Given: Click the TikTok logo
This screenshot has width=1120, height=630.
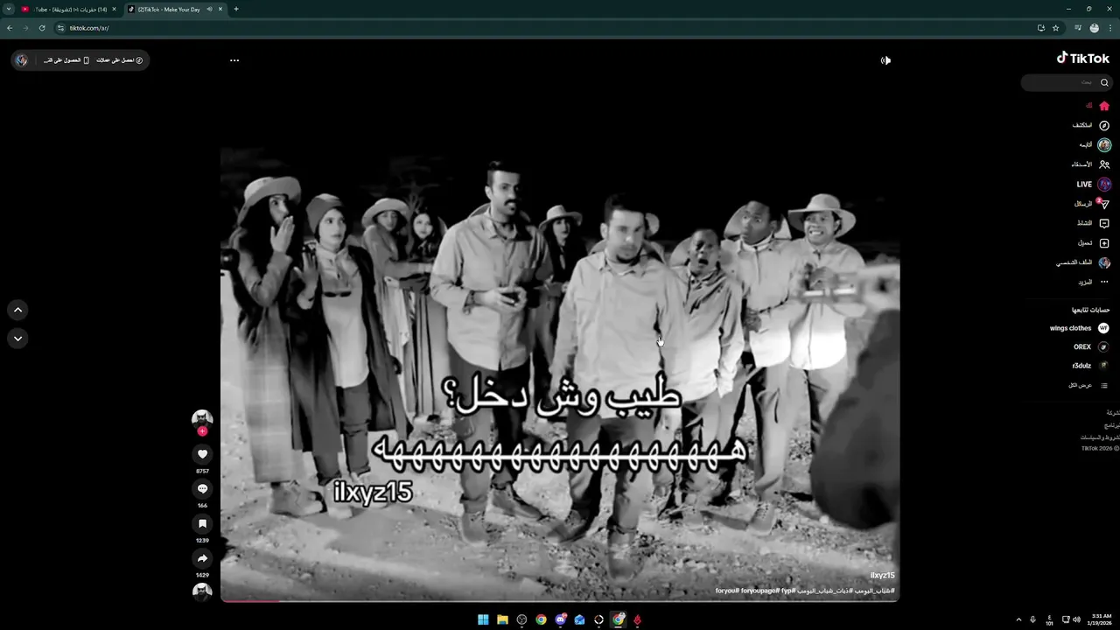Looking at the screenshot, I should (x=1083, y=58).
